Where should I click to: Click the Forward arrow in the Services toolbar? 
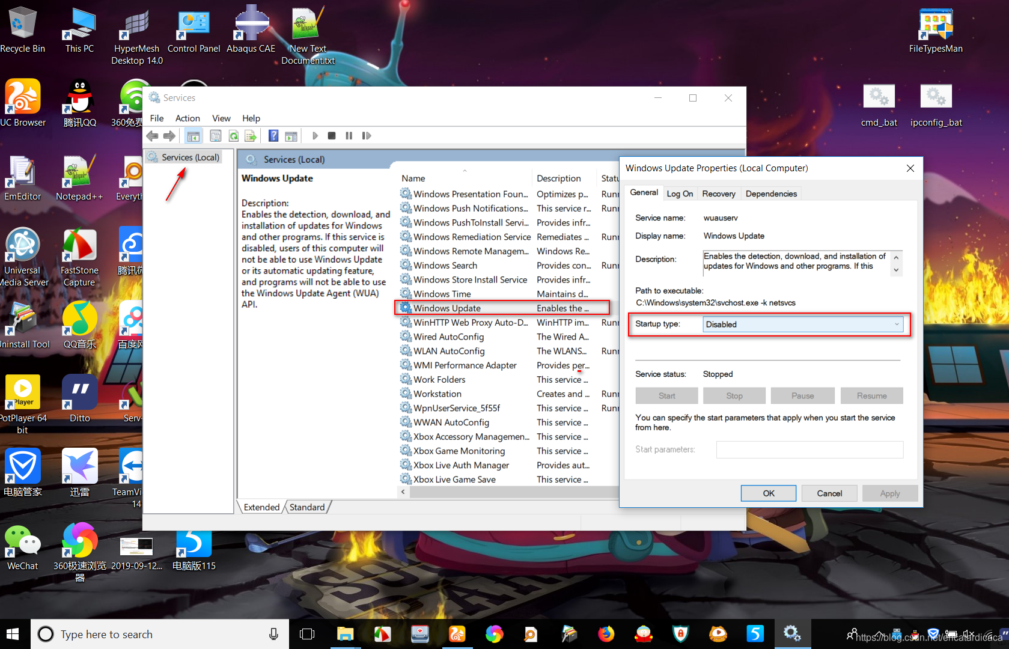pos(169,136)
